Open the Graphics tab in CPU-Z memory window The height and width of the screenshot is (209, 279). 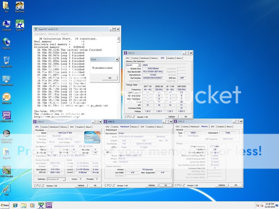click(221, 127)
